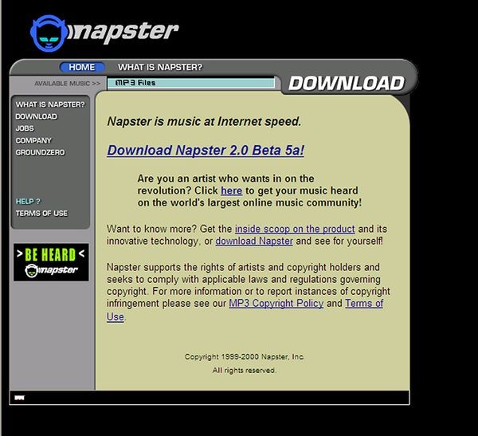Click the big DOWNLOAD banner button
The image size is (478, 436).
coord(347,84)
